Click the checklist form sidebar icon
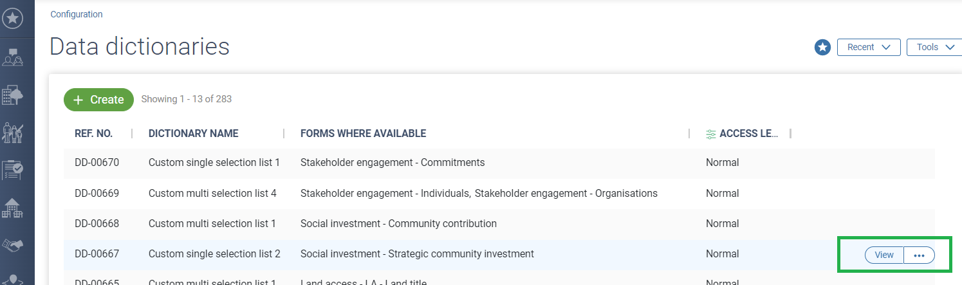 [13, 170]
